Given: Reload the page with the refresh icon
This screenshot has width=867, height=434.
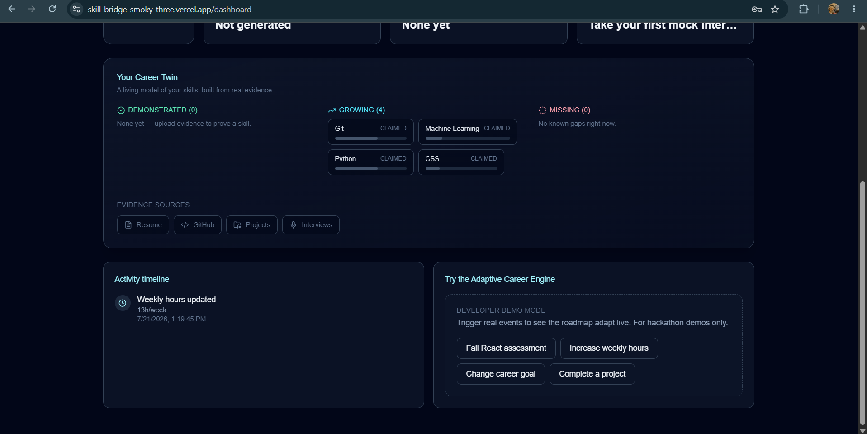Looking at the screenshot, I should (52, 9).
